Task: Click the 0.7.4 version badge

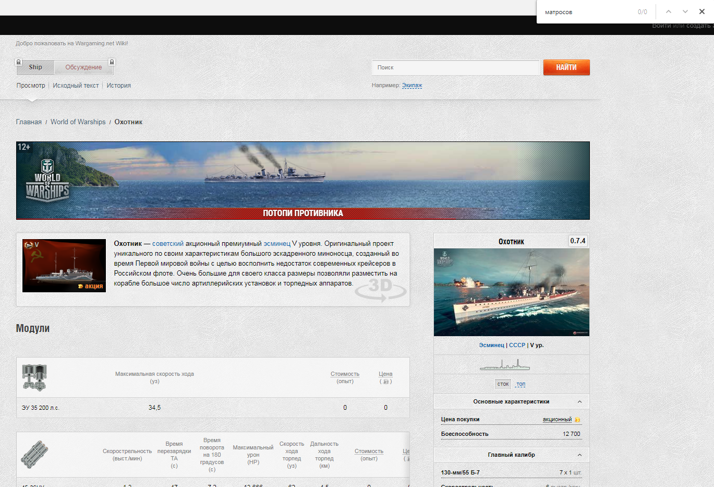Action: point(578,241)
